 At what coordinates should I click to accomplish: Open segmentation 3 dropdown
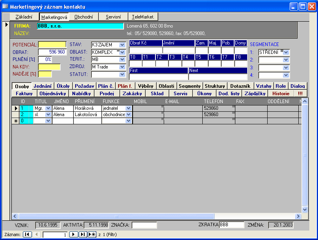point(286,68)
